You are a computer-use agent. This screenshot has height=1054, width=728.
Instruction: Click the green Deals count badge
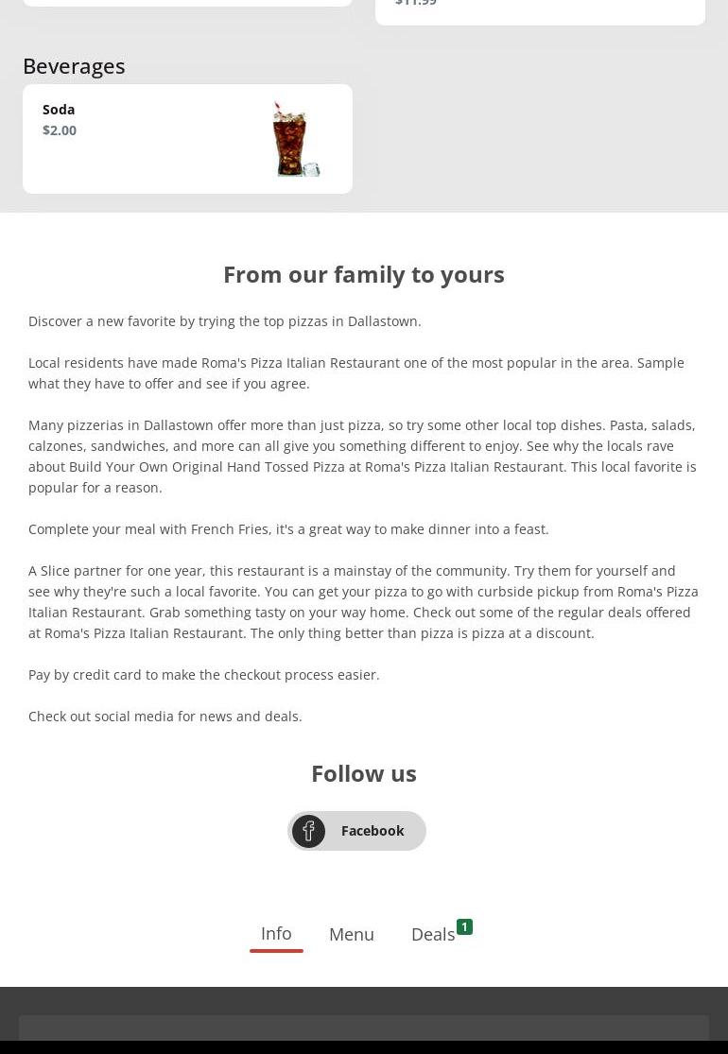[464, 926]
